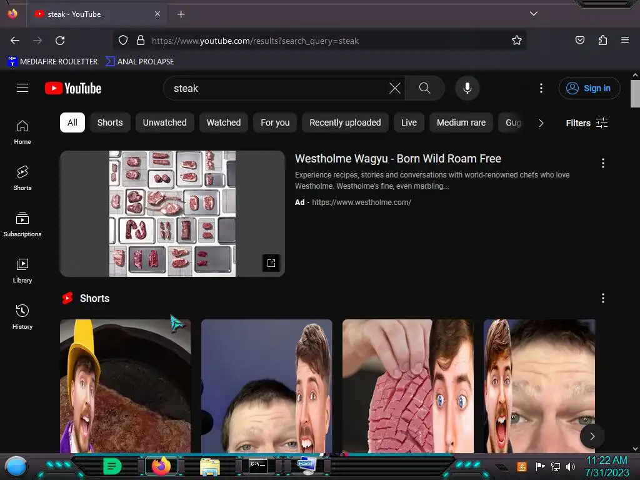Visit the westholme.com ad URL

[361, 202]
